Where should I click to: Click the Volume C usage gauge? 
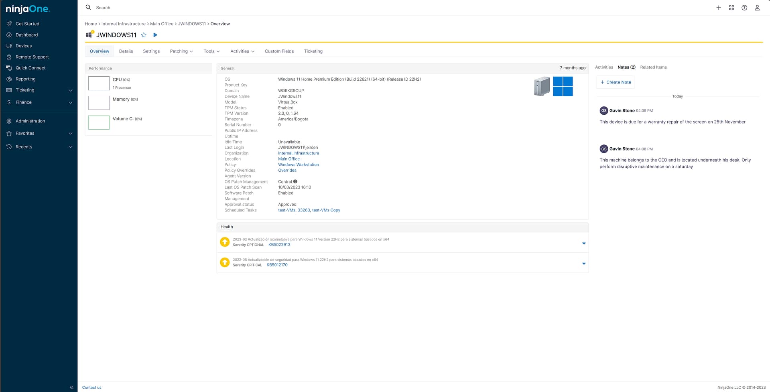click(98, 122)
